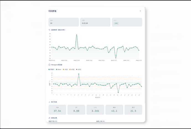Click the dialog title 1号培养箱
The width and height of the screenshot is (191, 129).
(x=52, y=11)
